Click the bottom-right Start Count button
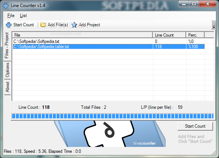 195,126
